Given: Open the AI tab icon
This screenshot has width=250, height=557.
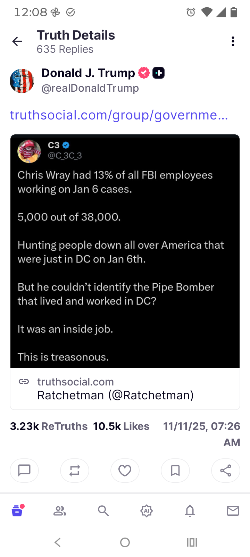Looking at the screenshot, I should [147, 511].
